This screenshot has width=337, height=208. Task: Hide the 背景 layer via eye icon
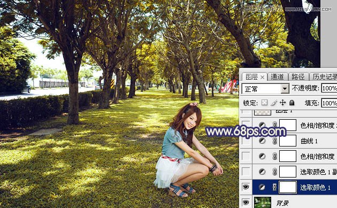click(246, 202)
